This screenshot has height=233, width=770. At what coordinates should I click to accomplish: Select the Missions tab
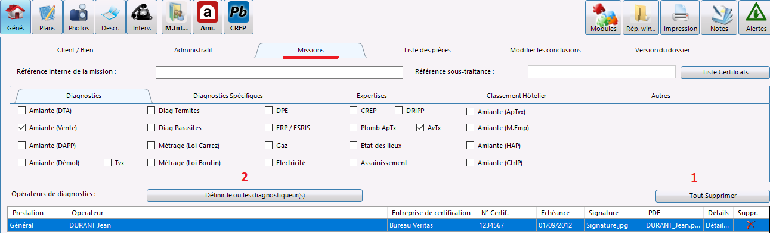(310, 50)
